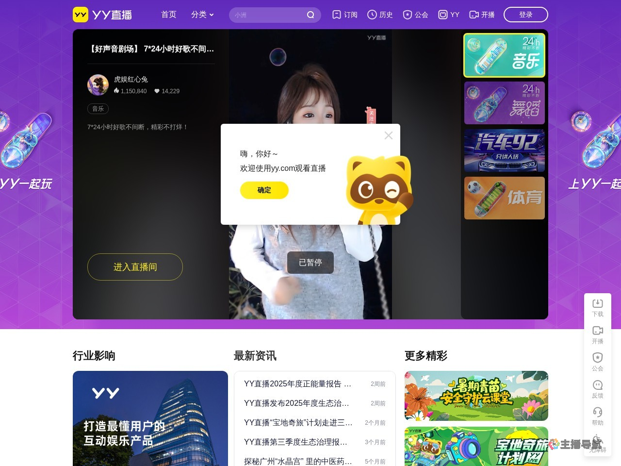Open the 订阅 (subscriptions) icon in top bar
Viewport: 621px width, 466px height.
click(x=337, y=15)
